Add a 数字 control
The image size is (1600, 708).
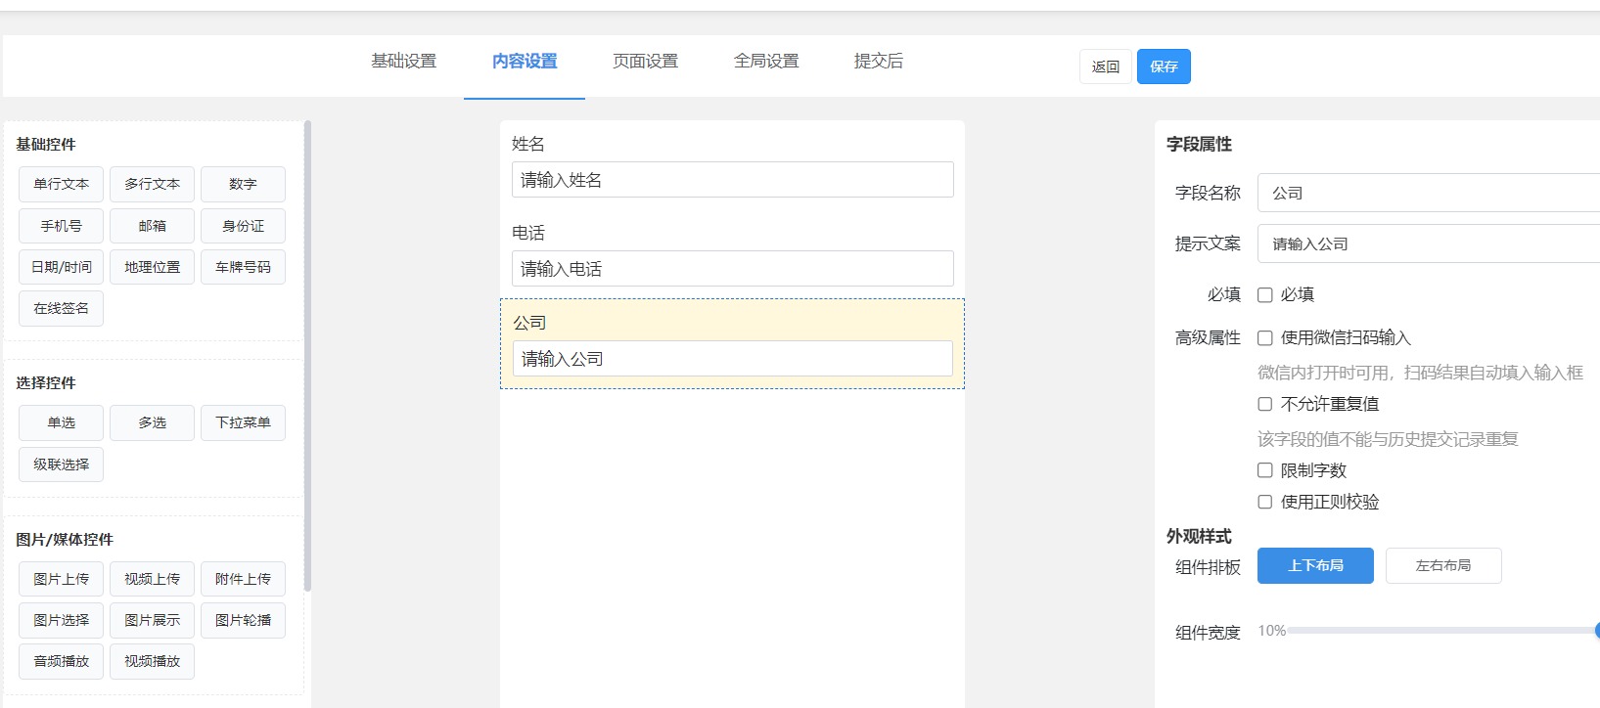point(243,184)
